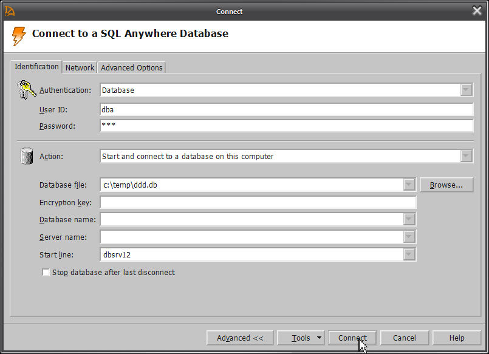
Task: Focus the User ID field
Action: point(287,109)
